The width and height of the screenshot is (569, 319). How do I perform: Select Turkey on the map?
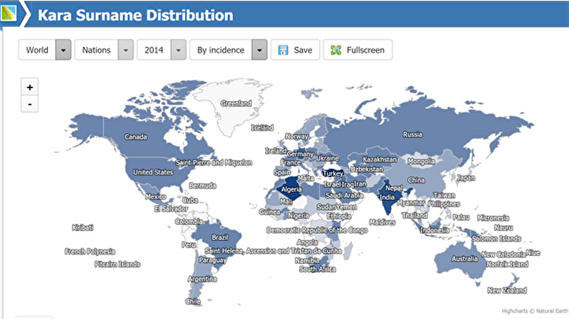(333, 173)
